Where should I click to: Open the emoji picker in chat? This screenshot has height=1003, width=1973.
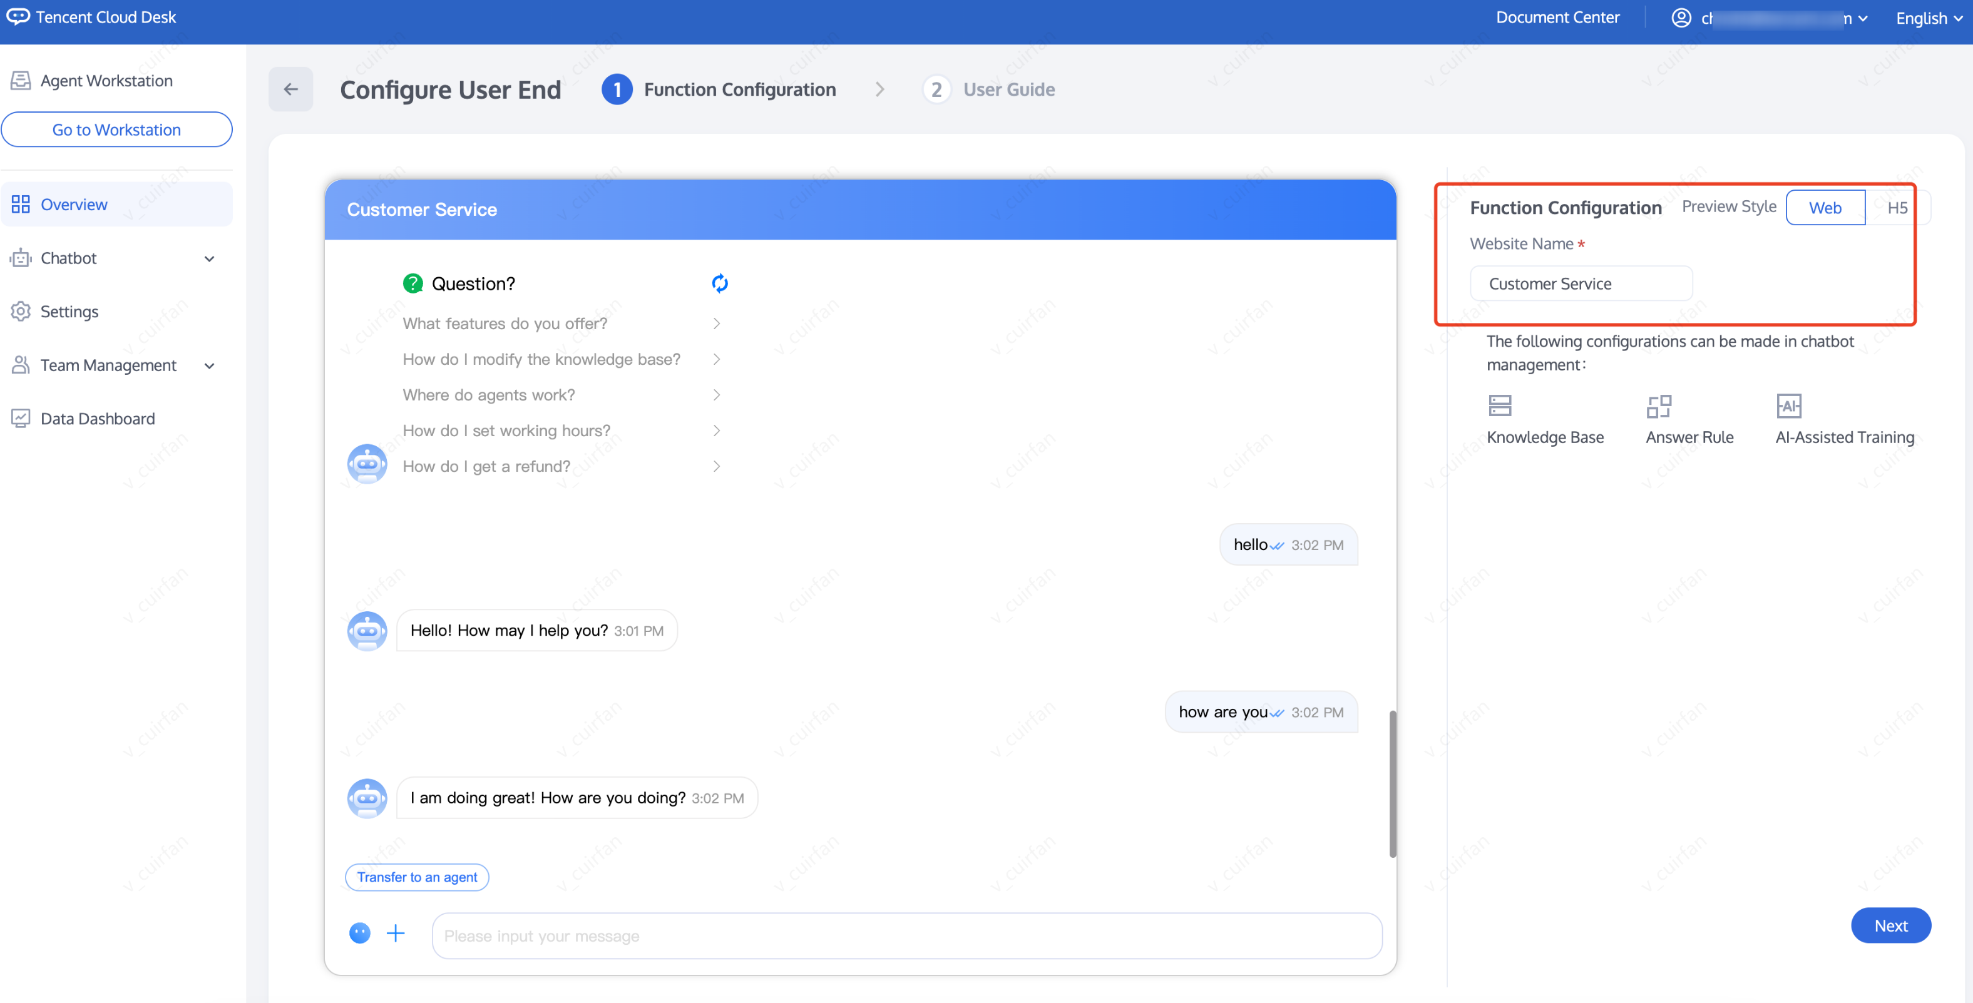point(359,932)
